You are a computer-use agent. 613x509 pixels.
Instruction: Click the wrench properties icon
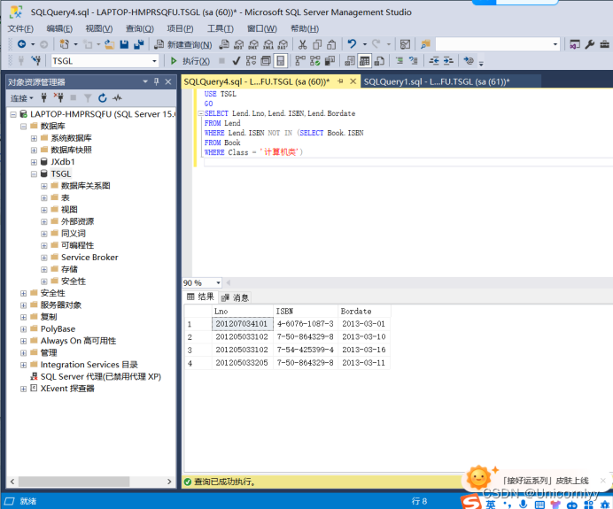click(x=590, y=44)
